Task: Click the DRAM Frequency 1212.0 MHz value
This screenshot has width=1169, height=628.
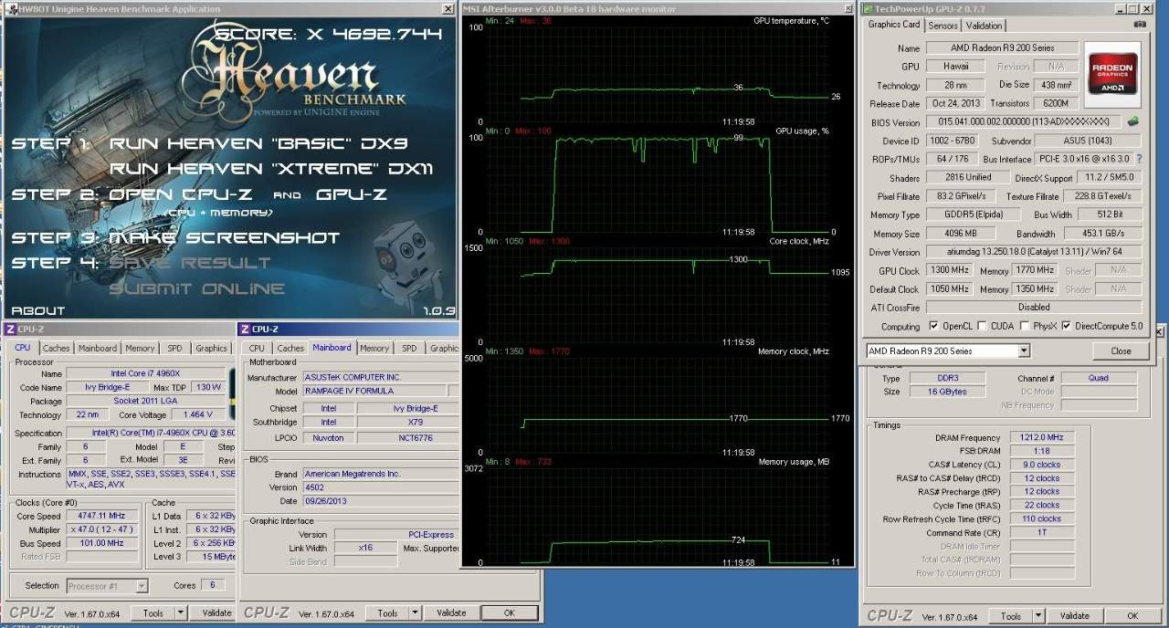Action: click(1041, 438)
